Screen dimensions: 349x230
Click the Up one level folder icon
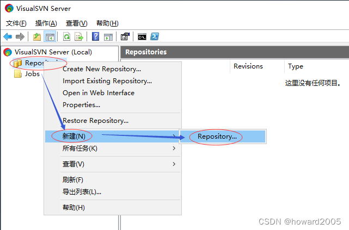(37, 36)
